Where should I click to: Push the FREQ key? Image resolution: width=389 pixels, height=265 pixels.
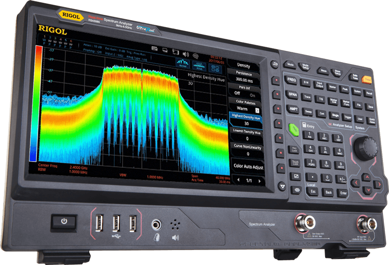click(x=291, y=80)
